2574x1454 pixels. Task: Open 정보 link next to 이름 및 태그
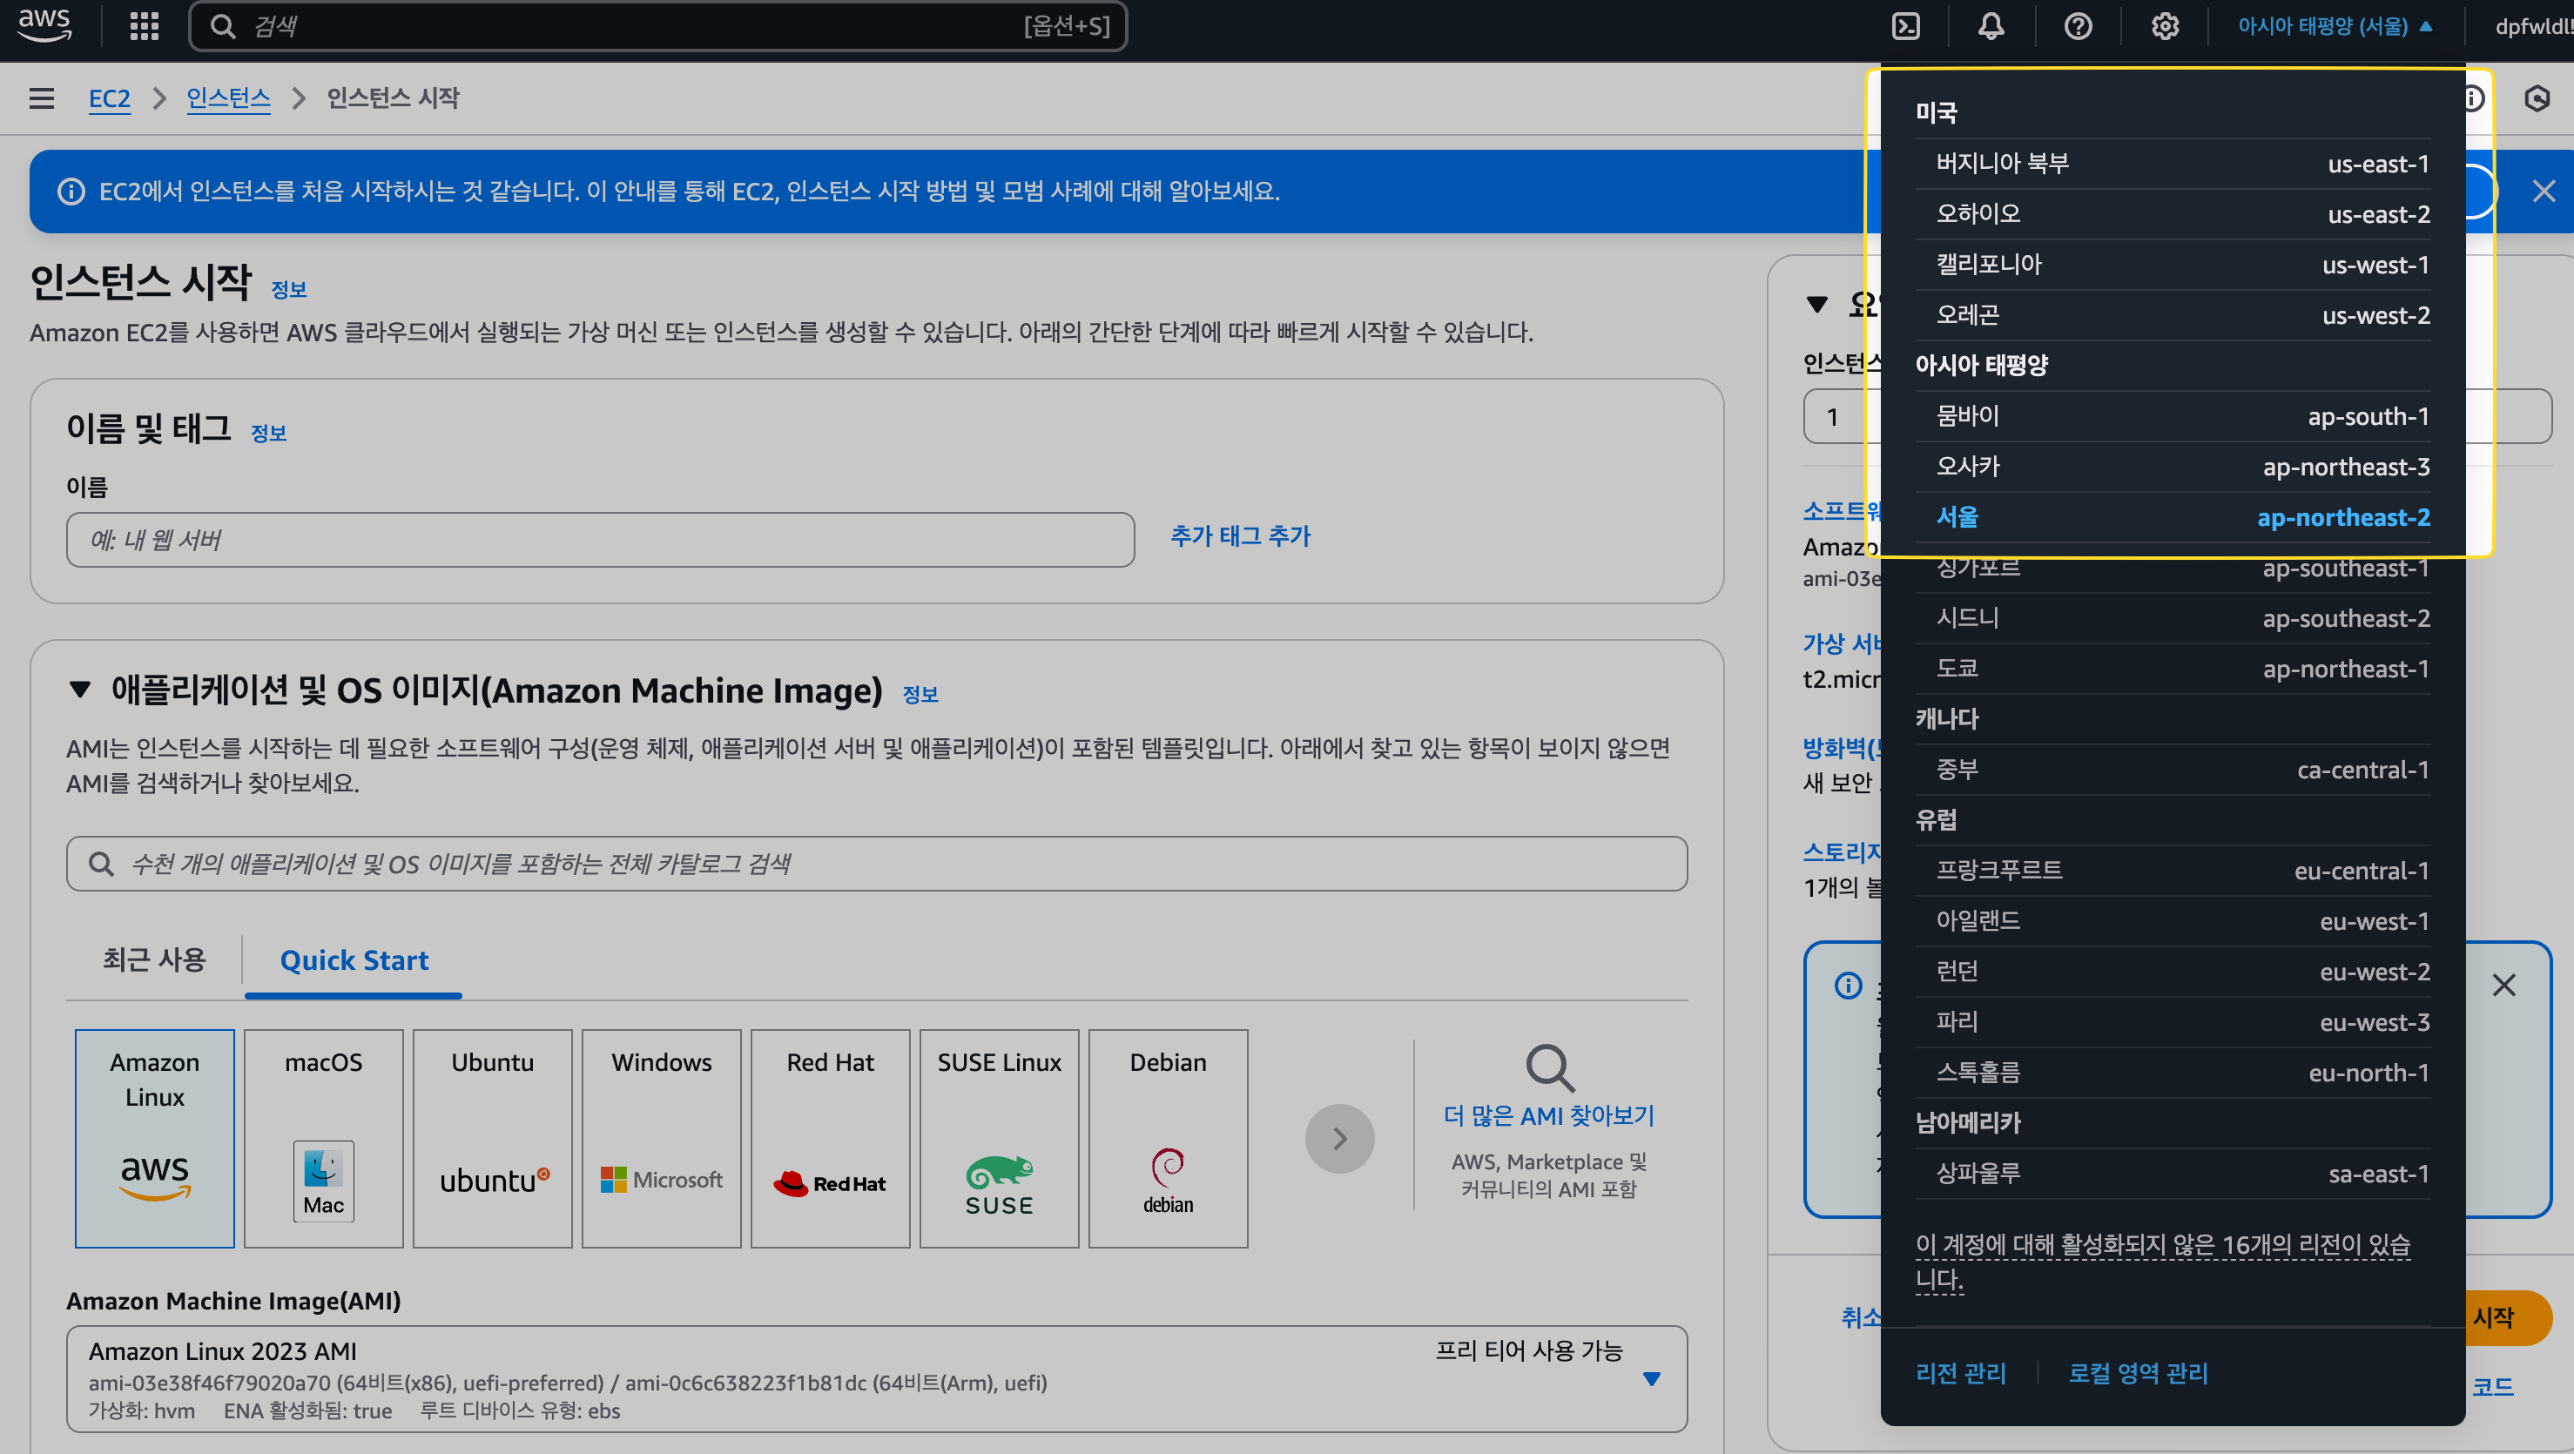268,433
